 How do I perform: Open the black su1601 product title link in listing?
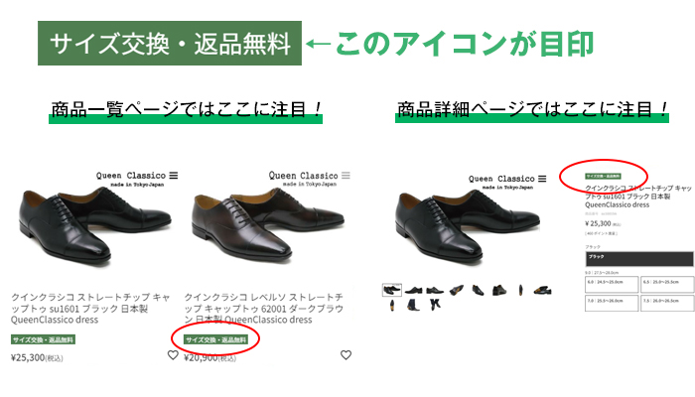click(90, 309)
